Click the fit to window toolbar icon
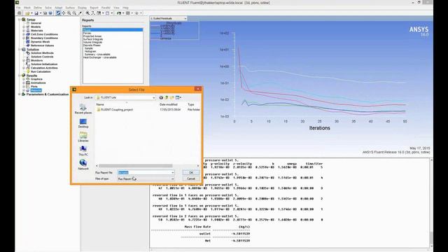The height and width of the screenshot is (252, 448). tap(87, 13)
